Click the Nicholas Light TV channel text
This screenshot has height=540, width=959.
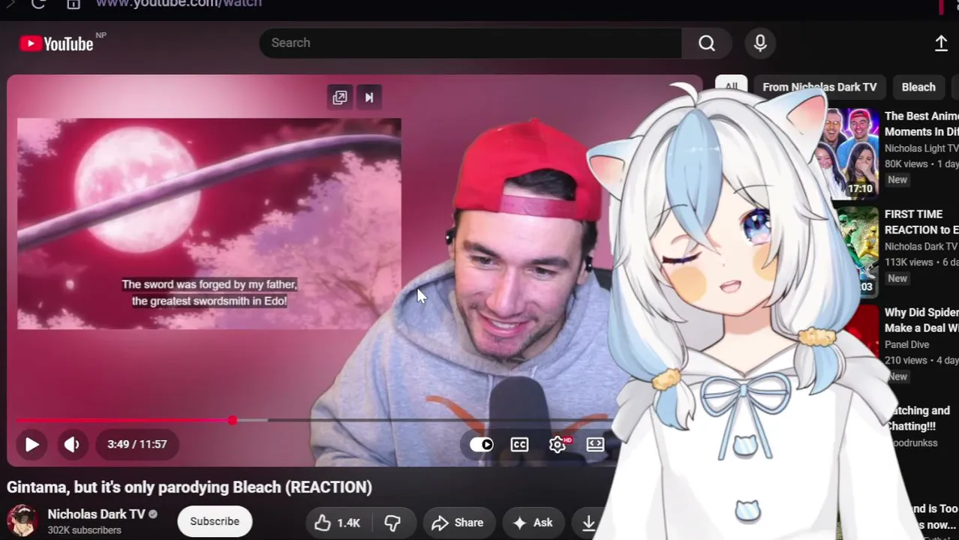[921, 148]
